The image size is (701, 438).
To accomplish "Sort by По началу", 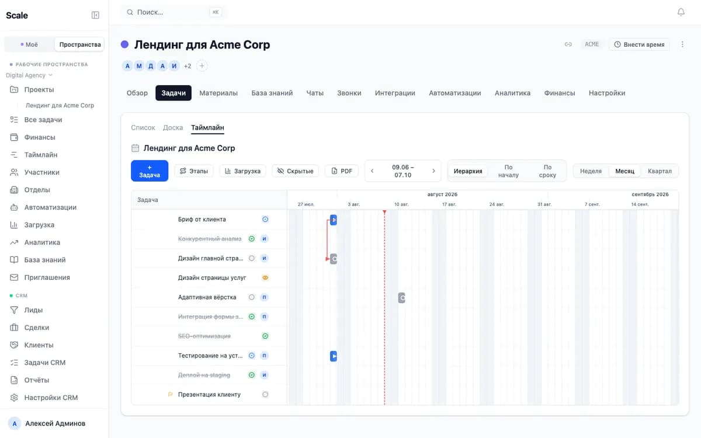I will tap(508, 171).
